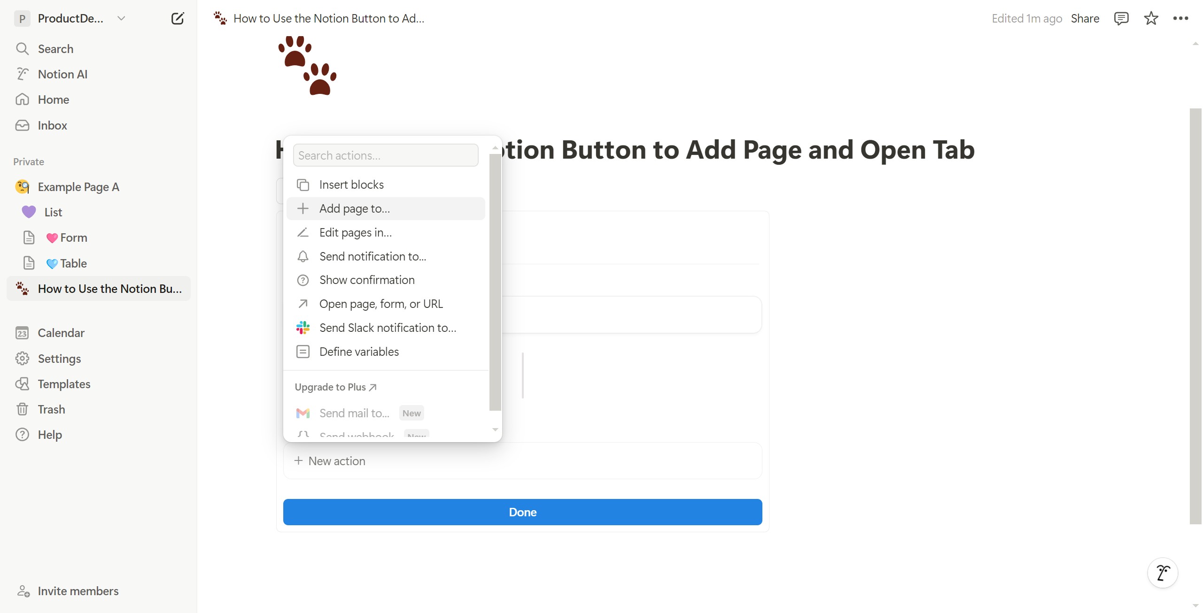Image resolution: width=1203 pixels, height=613 pixels.
Task: Choose Open page, form, or URL action
Action: click(386, 304)
